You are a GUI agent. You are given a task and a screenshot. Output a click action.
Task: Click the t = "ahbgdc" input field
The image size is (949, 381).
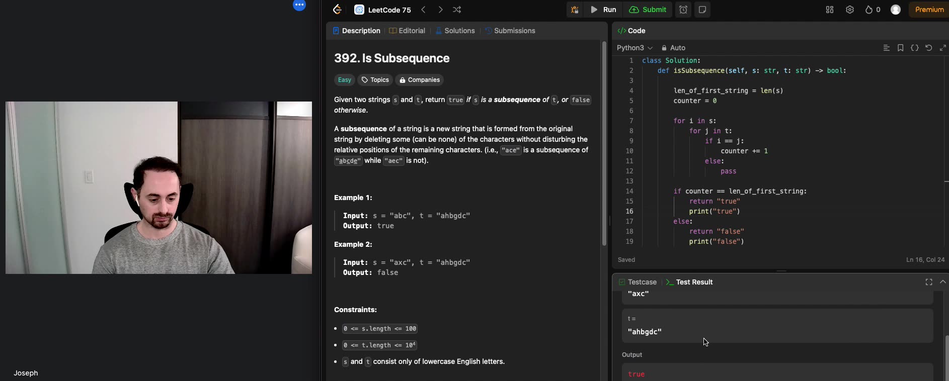777,326
